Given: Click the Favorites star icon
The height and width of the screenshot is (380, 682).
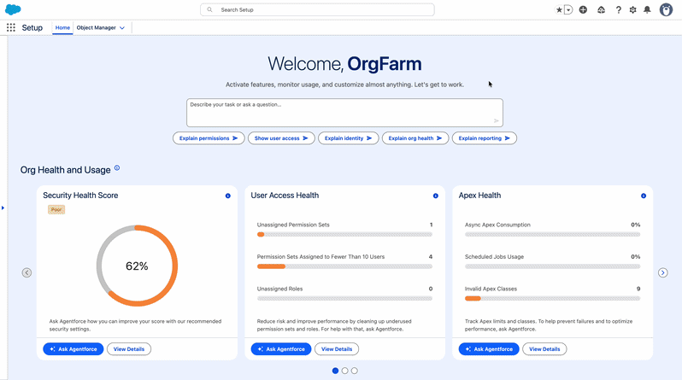Looking at the screenshot, I should pyautogui.click(x=560, y=9).
